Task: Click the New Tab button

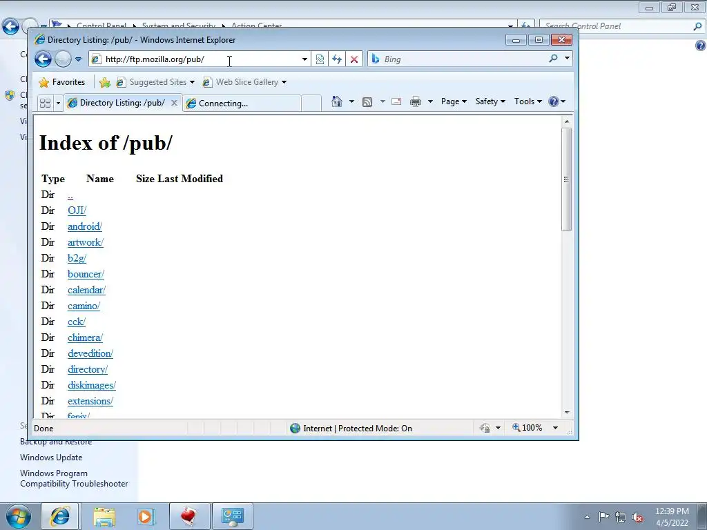Action: pyautogui.click(x=311, y=104)
